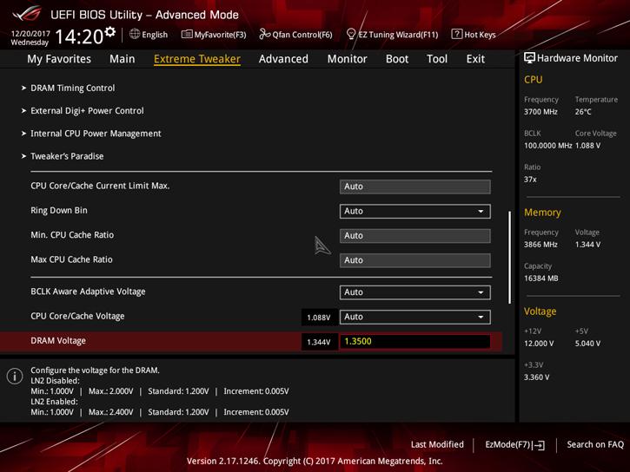The height and width of the screenshot is (472, 630).
Task: Open BCLK Aware Adaptive Voltage dropdown
Action: tap(415, 292)
